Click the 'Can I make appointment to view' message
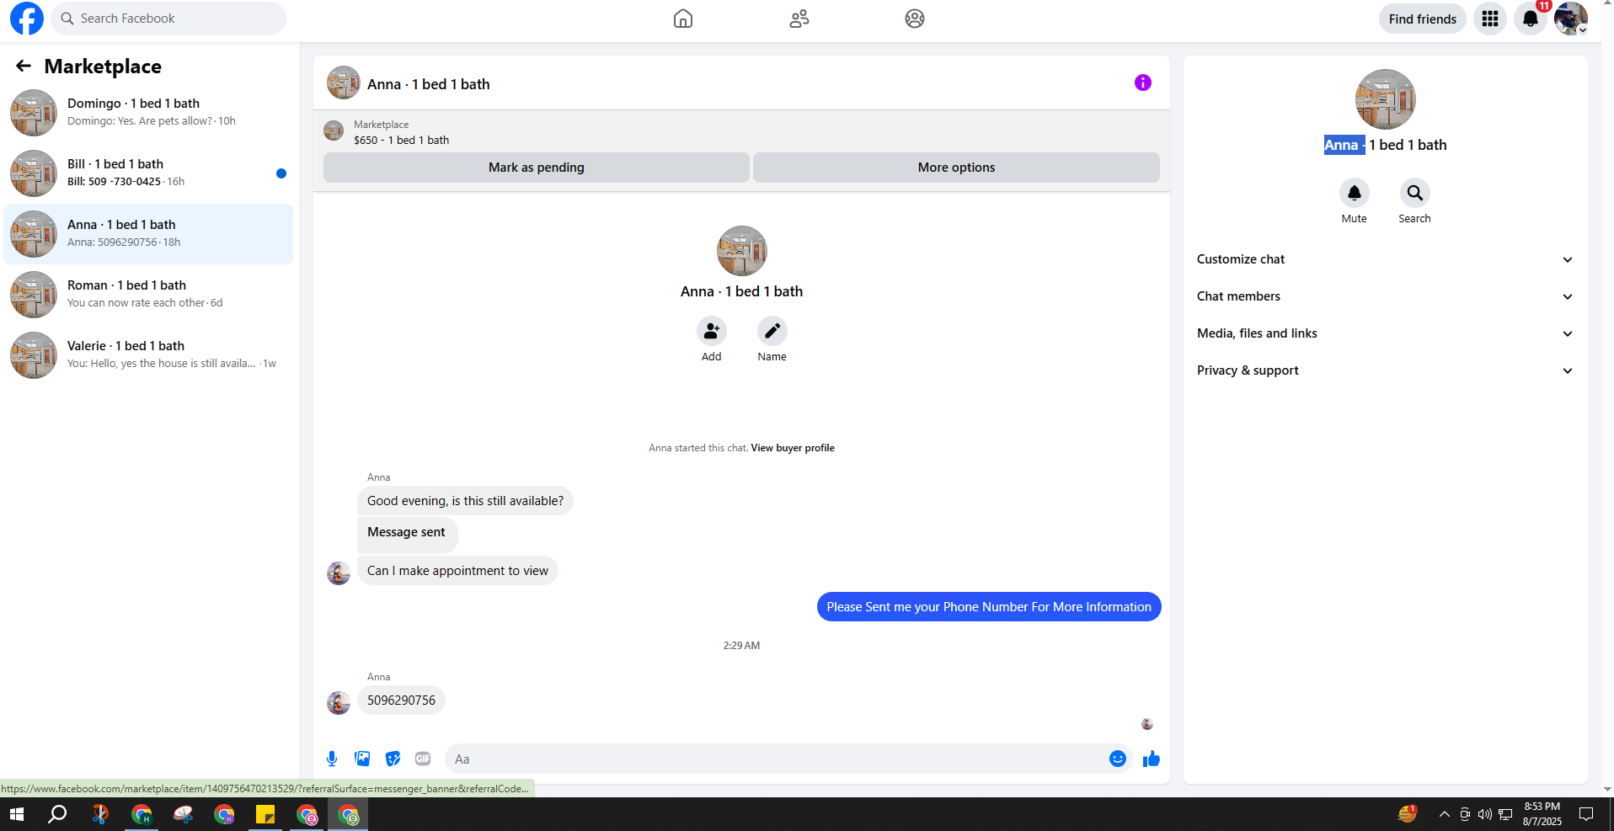1614x831 pixels. pos(457,571)
